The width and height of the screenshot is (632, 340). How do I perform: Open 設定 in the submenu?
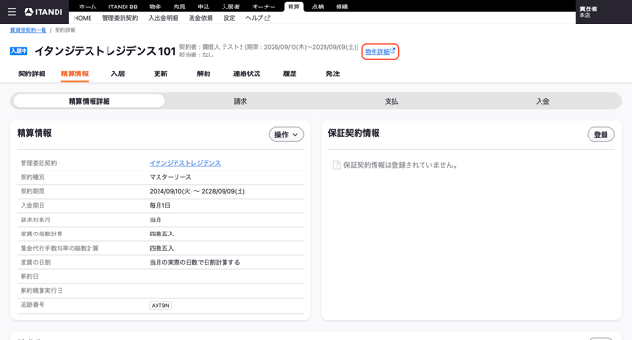point(229,18)
